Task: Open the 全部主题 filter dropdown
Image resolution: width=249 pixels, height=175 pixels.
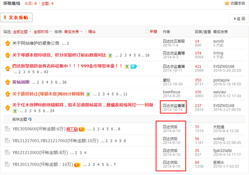Action: [22, 32]
